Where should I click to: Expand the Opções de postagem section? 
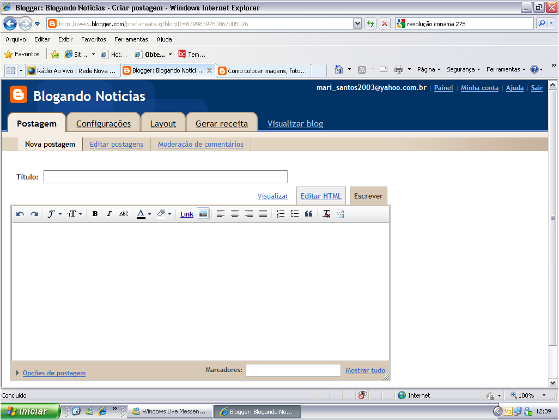point(54,373)
